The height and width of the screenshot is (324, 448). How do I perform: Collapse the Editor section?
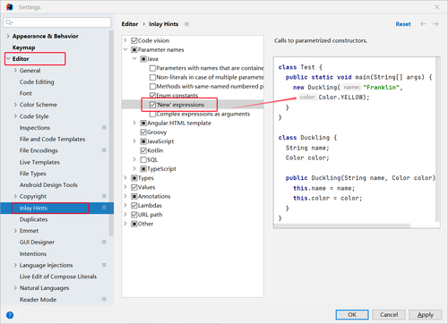[8, 59]
